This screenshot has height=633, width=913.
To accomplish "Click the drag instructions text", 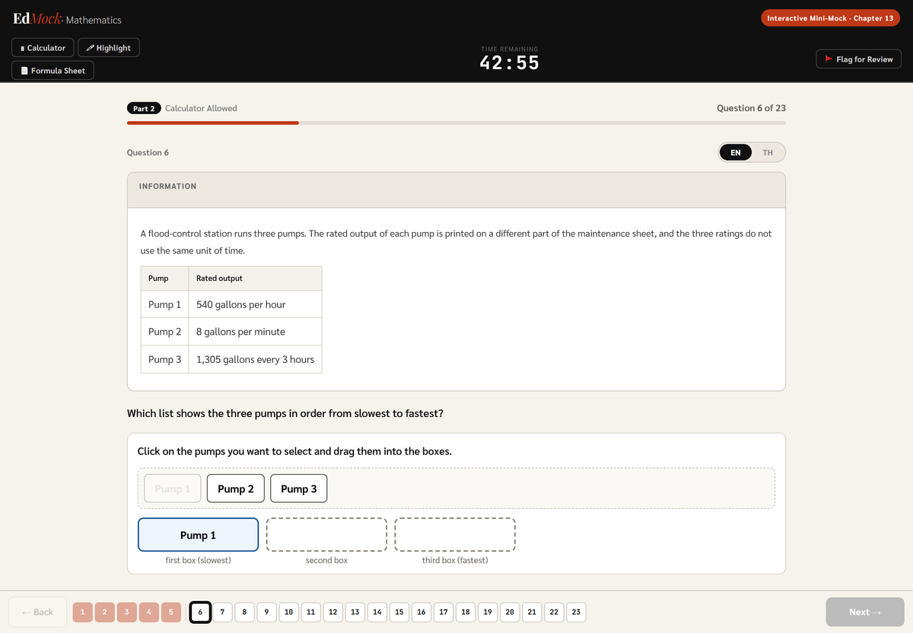I will click(294, 451).
